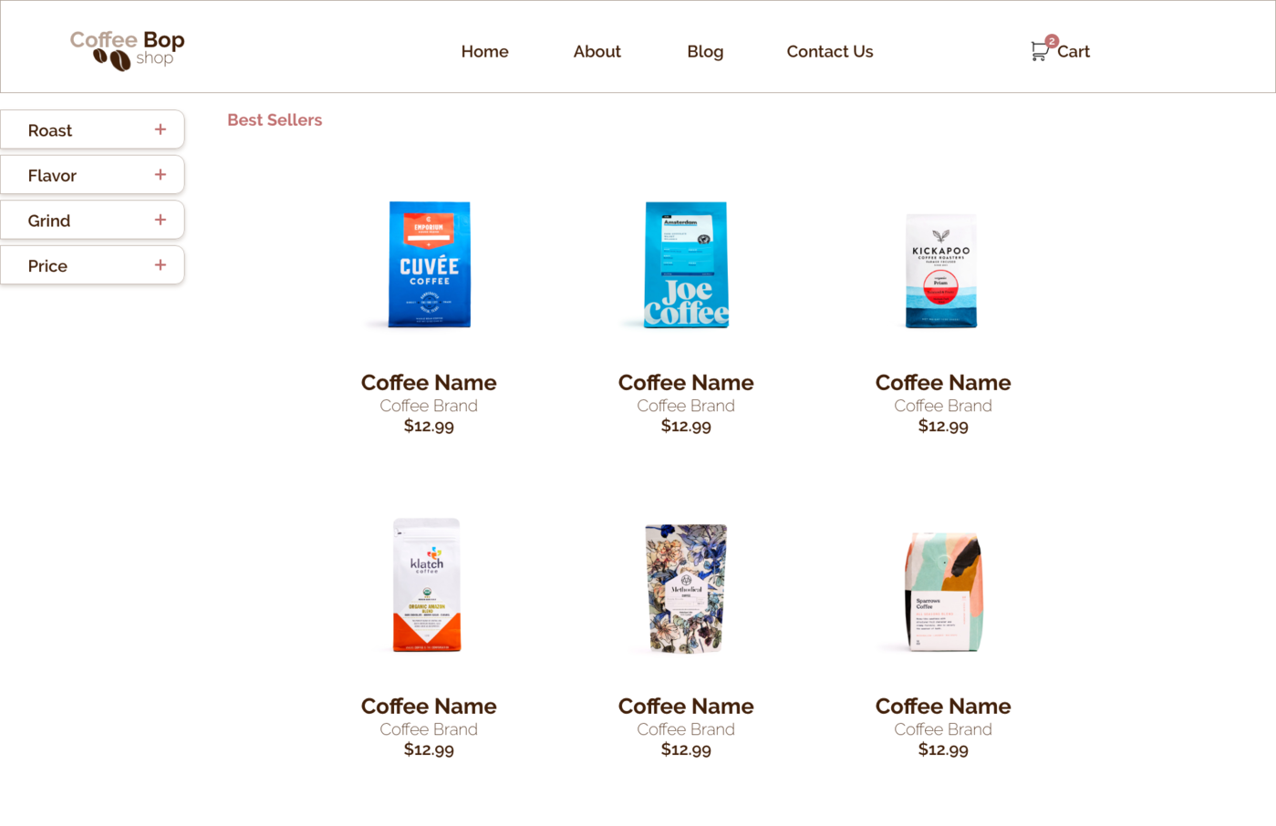The image size is (1276, 826).
Task: Expand the Grind filter plus icon
Action: coord(161,220)
